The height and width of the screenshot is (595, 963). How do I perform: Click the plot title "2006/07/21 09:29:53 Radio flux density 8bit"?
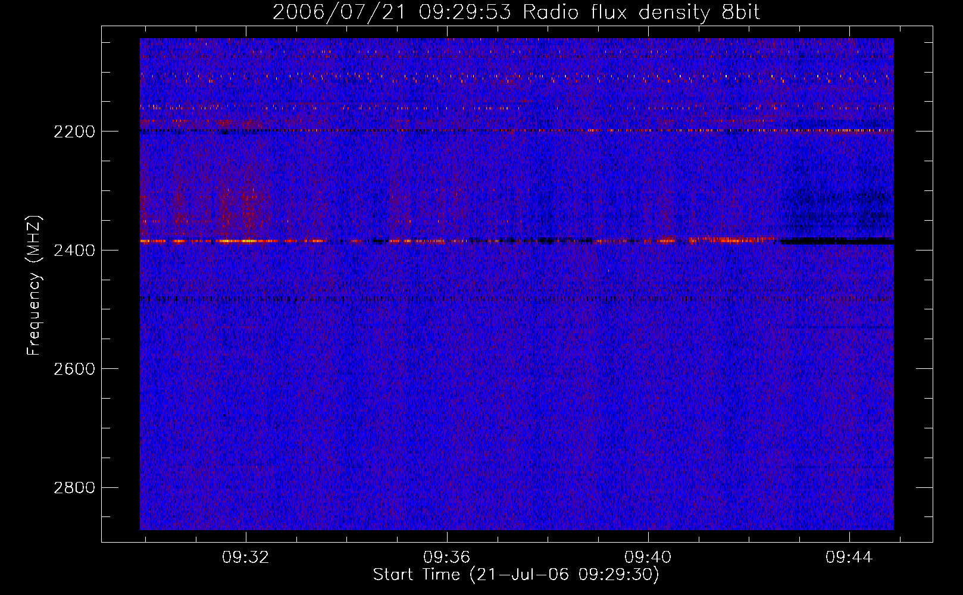point(517,12)
